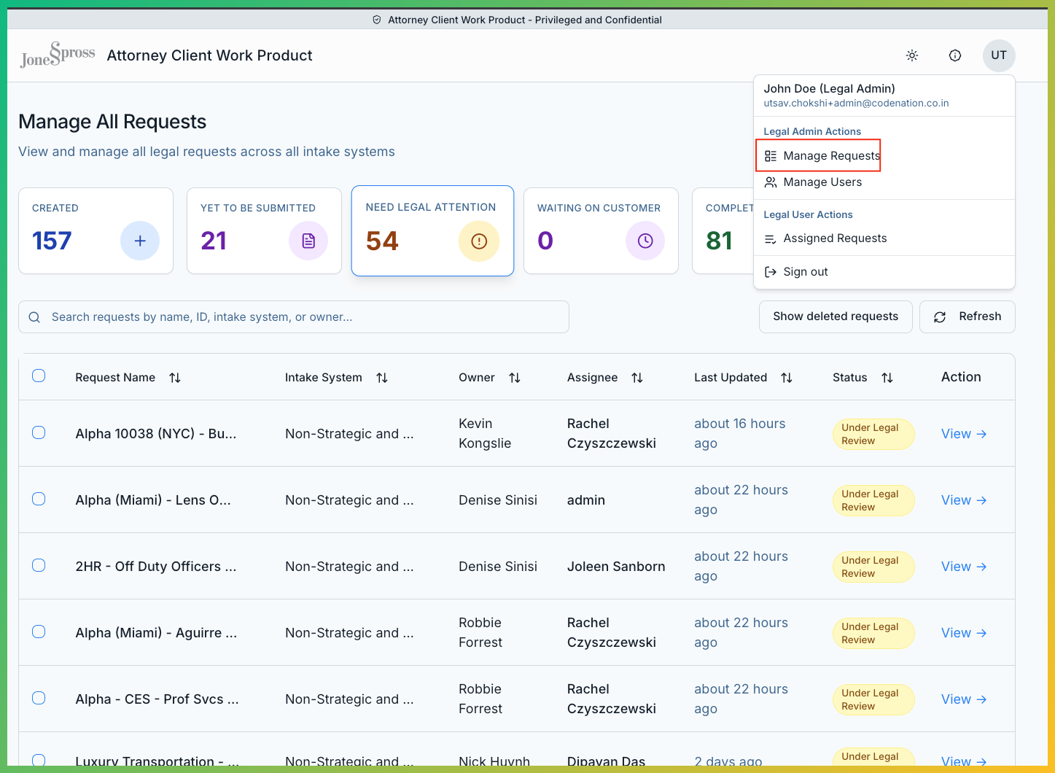The height and width of the screenshot is (773, 1055).
Task: Click the alert icon on Need Legal Attention
Action: click(x=479, y=241)
